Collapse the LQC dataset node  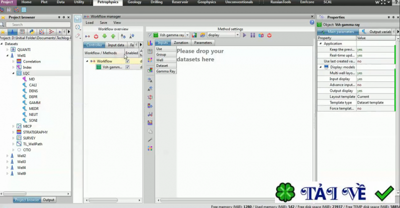13,73
